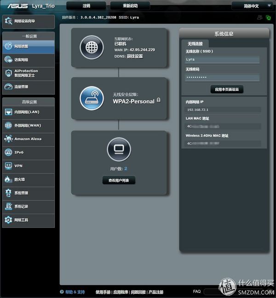Click the SSID: Lyra header text
The image size is (276, 298).
(129, 17)
